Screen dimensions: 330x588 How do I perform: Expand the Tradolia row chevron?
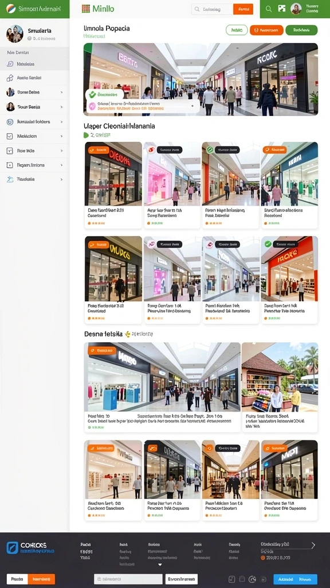click(62, 179)
